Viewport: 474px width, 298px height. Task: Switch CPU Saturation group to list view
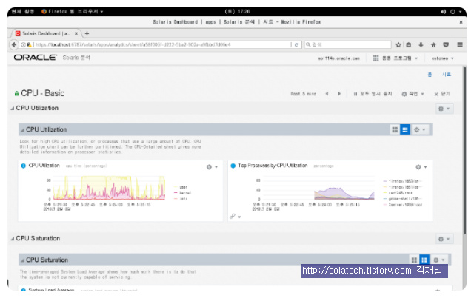[x=424, y=260]
